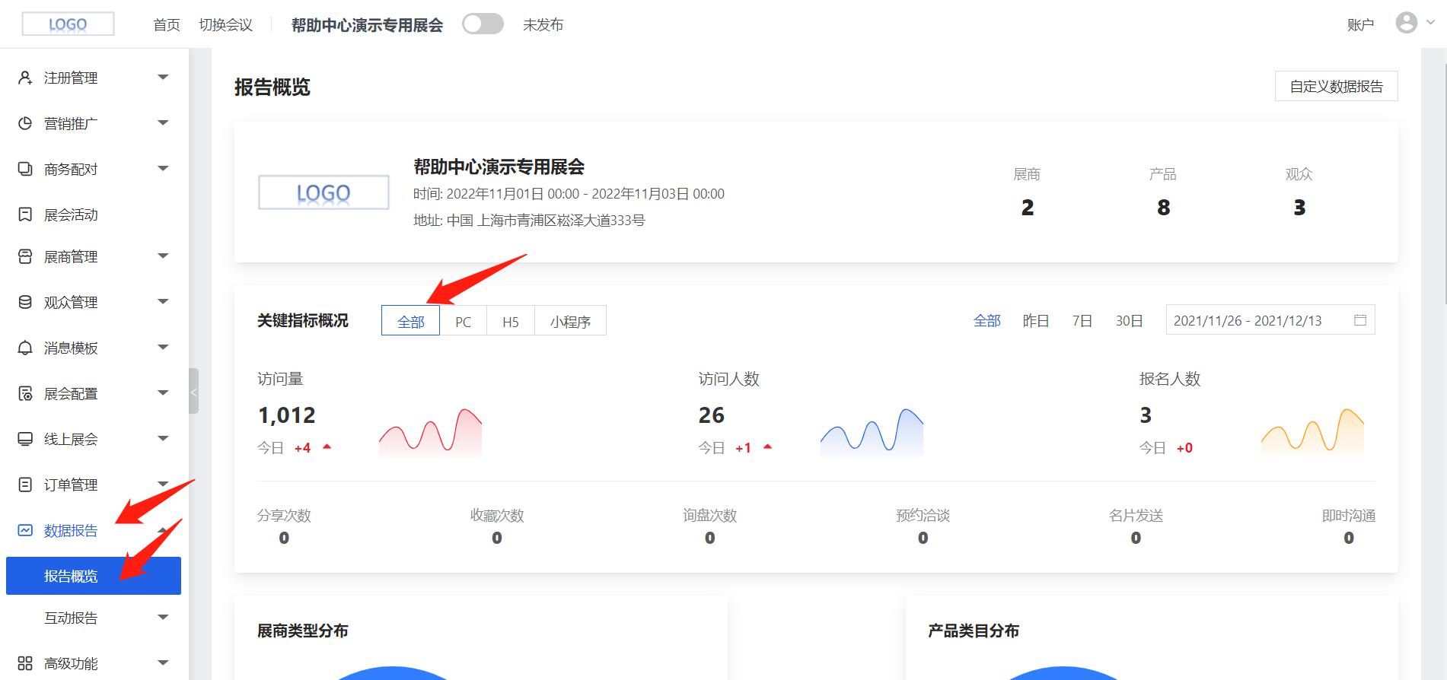Click 产品类目分布 heading
The height and width of the screenshot is (680, 1447).
pos(973,631)
